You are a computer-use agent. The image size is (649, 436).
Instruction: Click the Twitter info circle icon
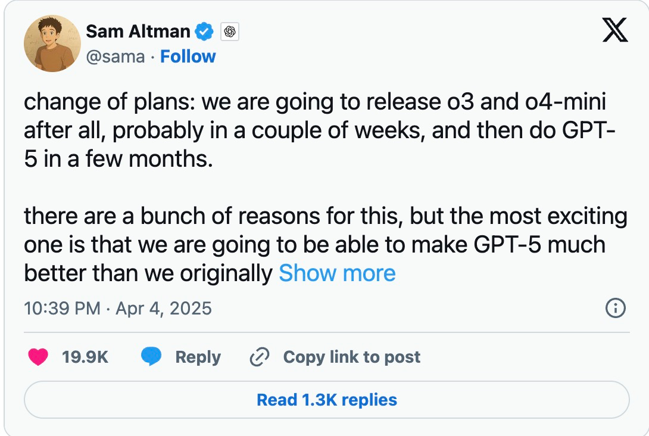[x=615, y=308]
